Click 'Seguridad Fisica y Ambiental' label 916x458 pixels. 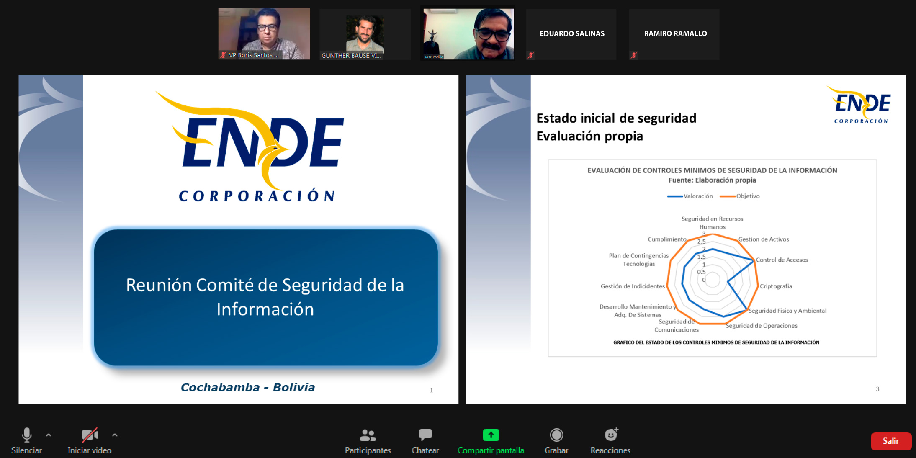pos(787,311)
